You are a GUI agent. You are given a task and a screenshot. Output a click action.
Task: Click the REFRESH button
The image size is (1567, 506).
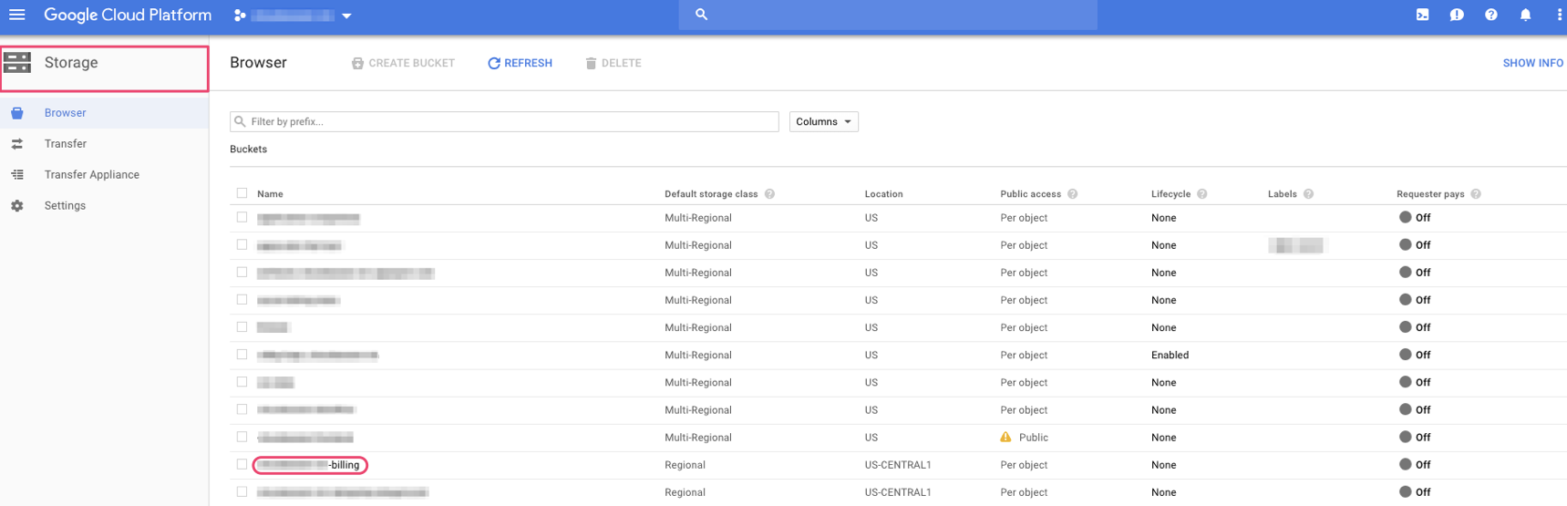coord(520,63)
